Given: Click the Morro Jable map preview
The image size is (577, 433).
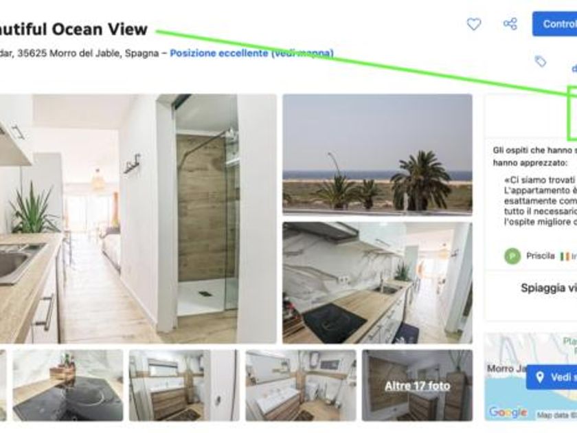Looking at the screenshot, I should 530,377.
